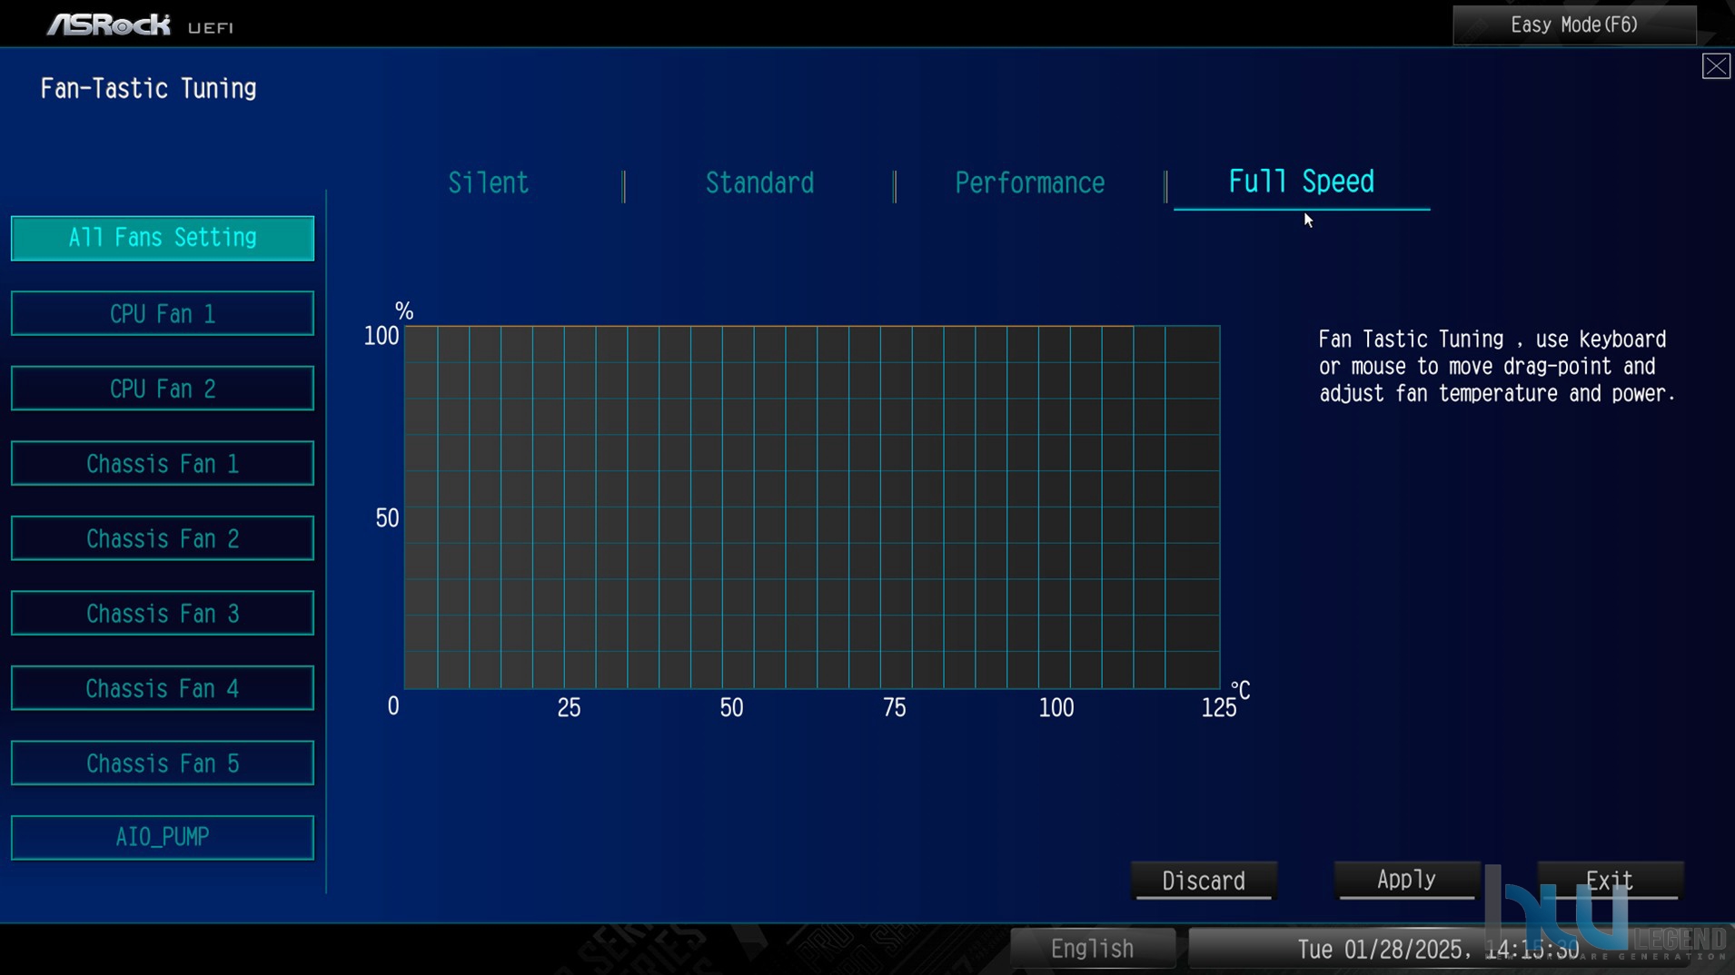Click the 125 temperature axis label

(1219, 708)
